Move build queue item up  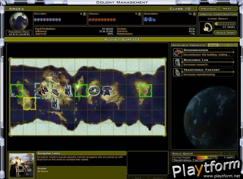click(225, 154)
